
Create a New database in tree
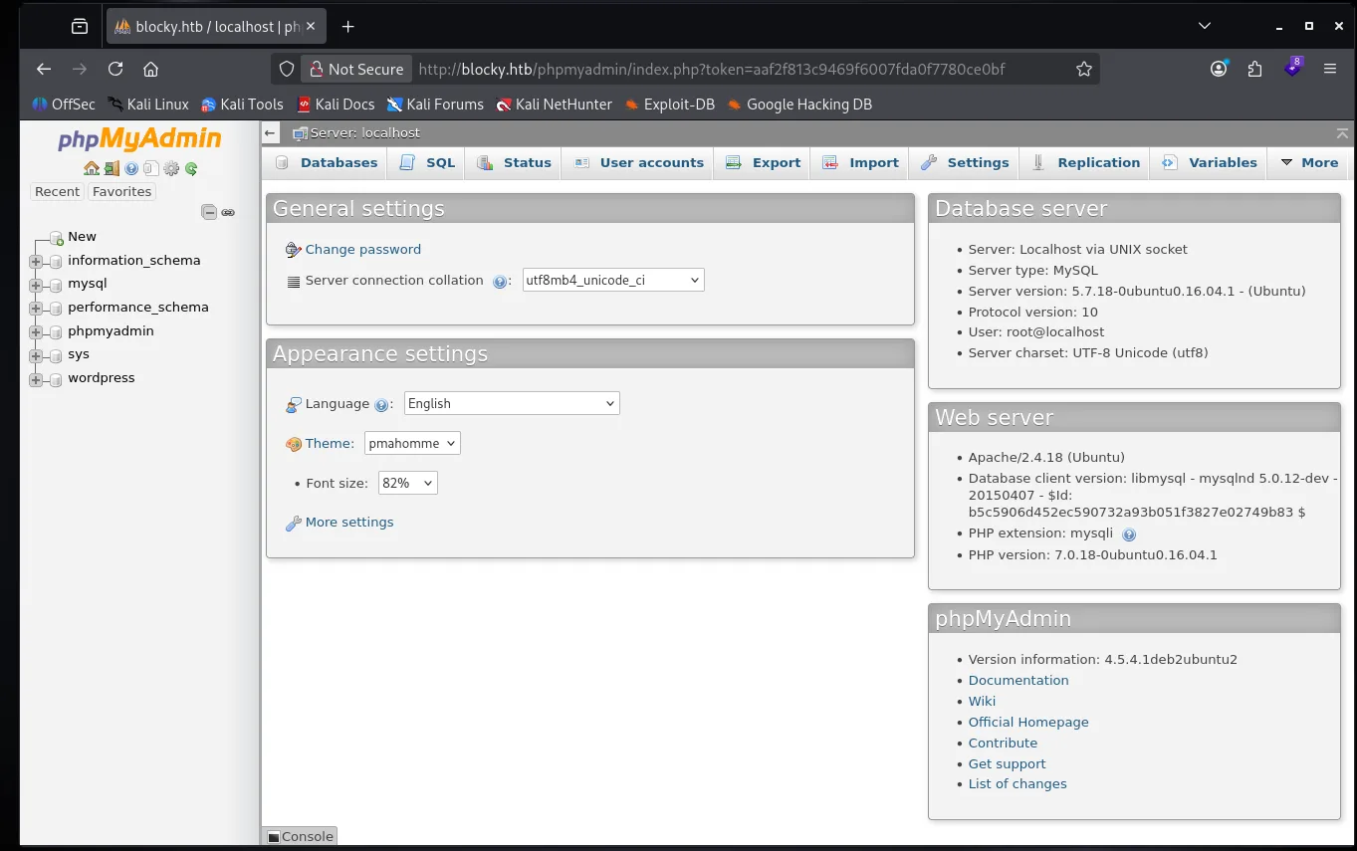coord(82,237)
